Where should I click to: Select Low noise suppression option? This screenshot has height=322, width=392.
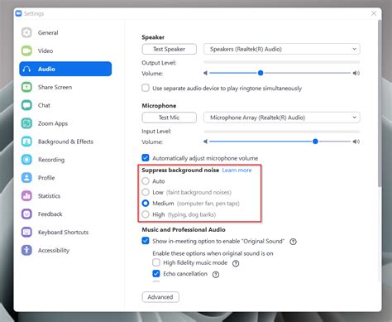coord(146,192)
